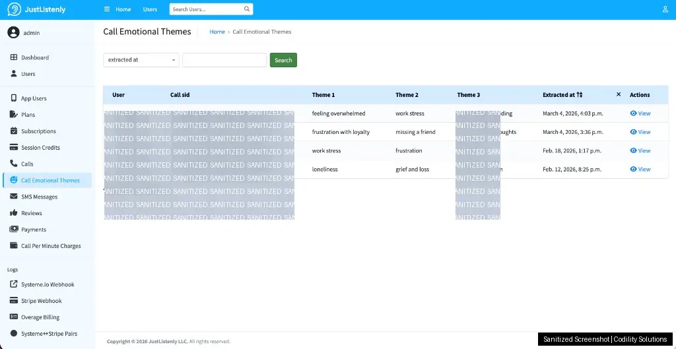Click the Users person icon in sidebar
Screen dimensions: 676x349
point(14,74)
